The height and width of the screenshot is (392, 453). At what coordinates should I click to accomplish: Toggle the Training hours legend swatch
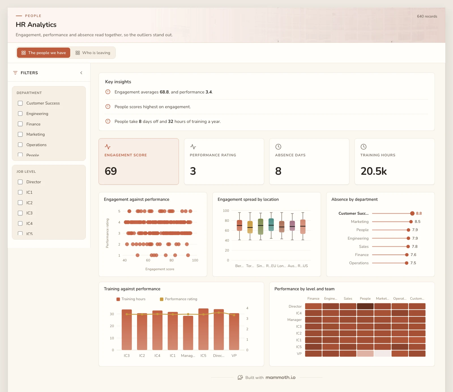pos(118,299)
